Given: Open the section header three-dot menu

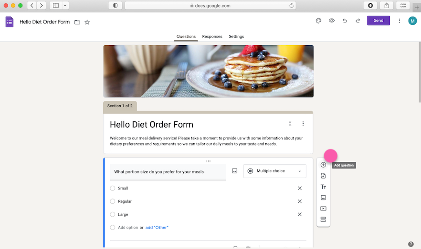Looking at the screenshot, I should [303, 124].
